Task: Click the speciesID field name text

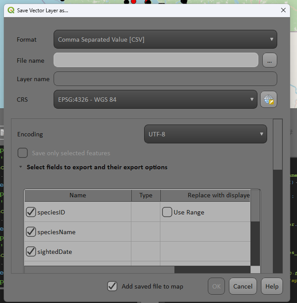Action: [51, 212]
